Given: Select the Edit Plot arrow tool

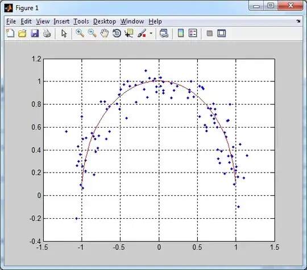Looking at the screenshot, I should coord(64,34).
